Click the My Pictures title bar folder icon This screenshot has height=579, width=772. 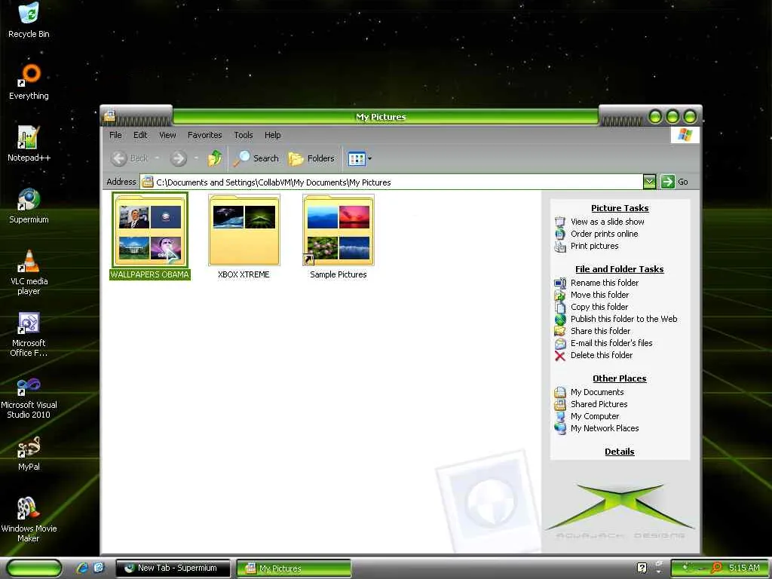(x=109, y=115)
